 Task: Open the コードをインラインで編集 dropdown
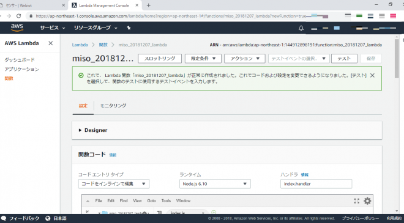pos(114,184)
